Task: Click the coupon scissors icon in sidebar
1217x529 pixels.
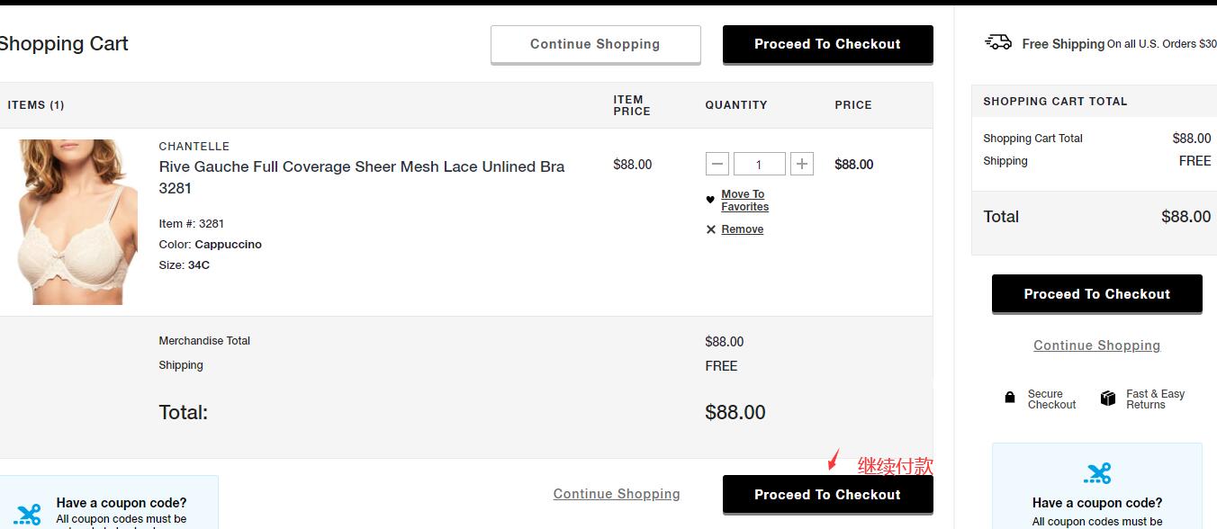Action: [1097, 473]
